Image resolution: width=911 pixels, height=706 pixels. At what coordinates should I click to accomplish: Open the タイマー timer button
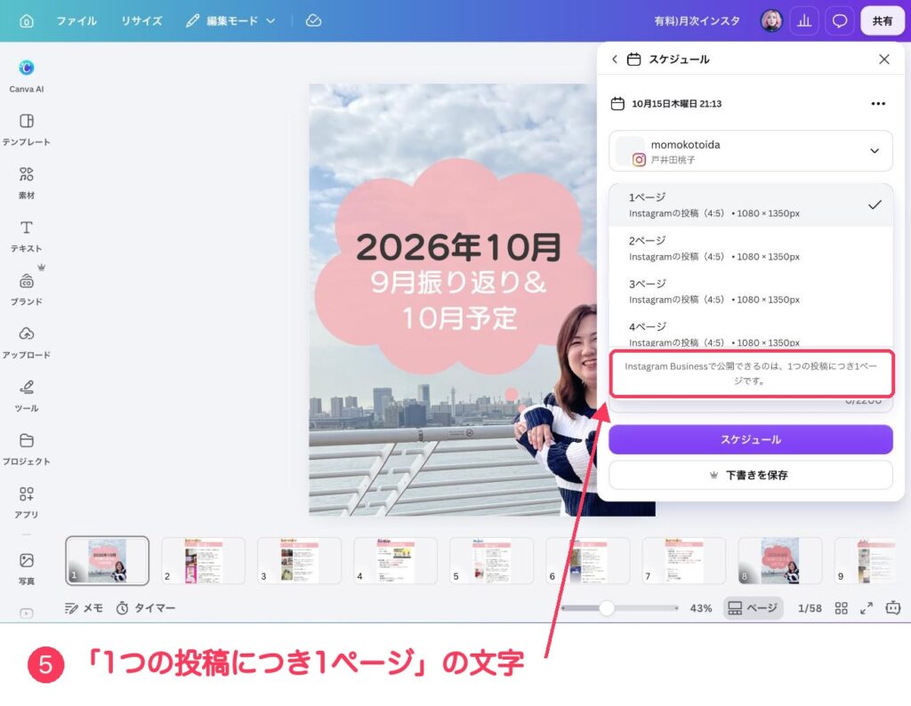[x=146, y=608]
